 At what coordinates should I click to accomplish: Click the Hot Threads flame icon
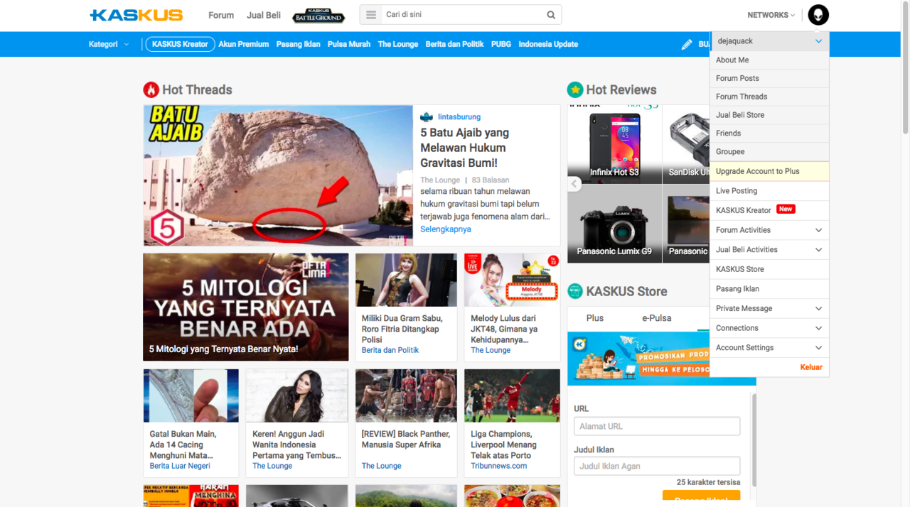pyautogui.click(x=151, y=89)
